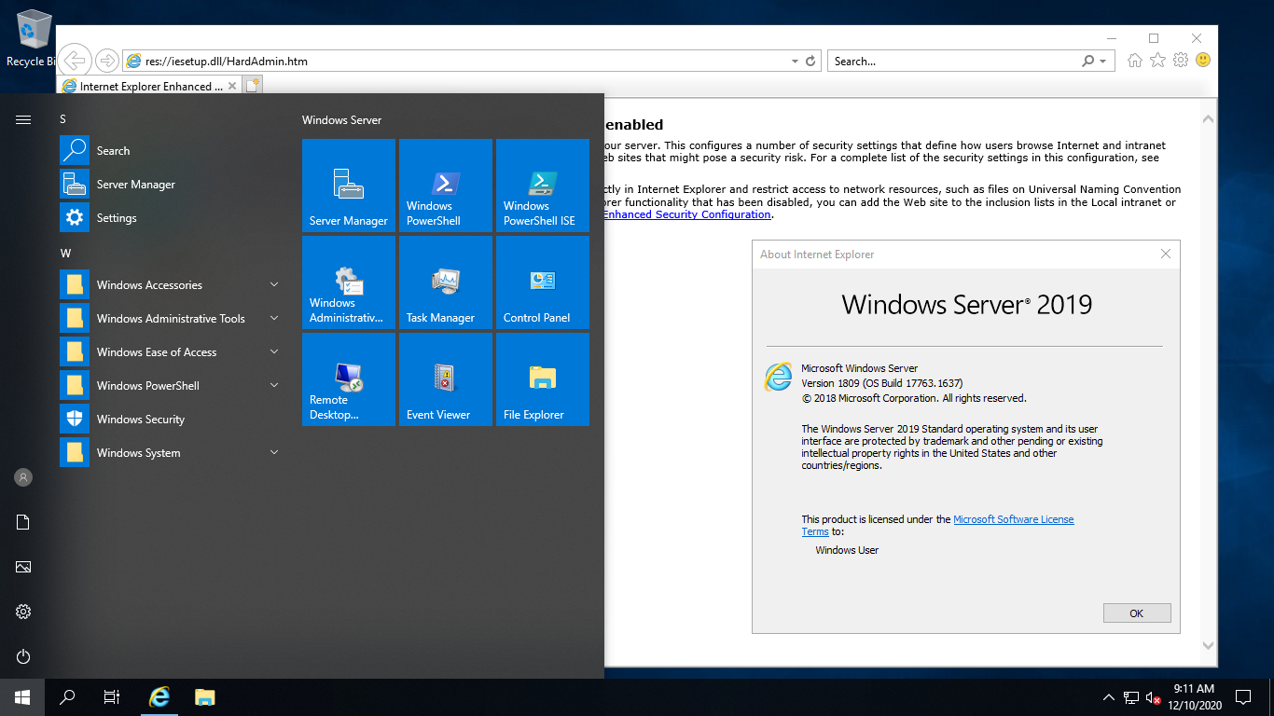Viewport: 1274px width, 716px height.
Task: Open the Enhanced Security Configuration link
Action: (687, 214)
